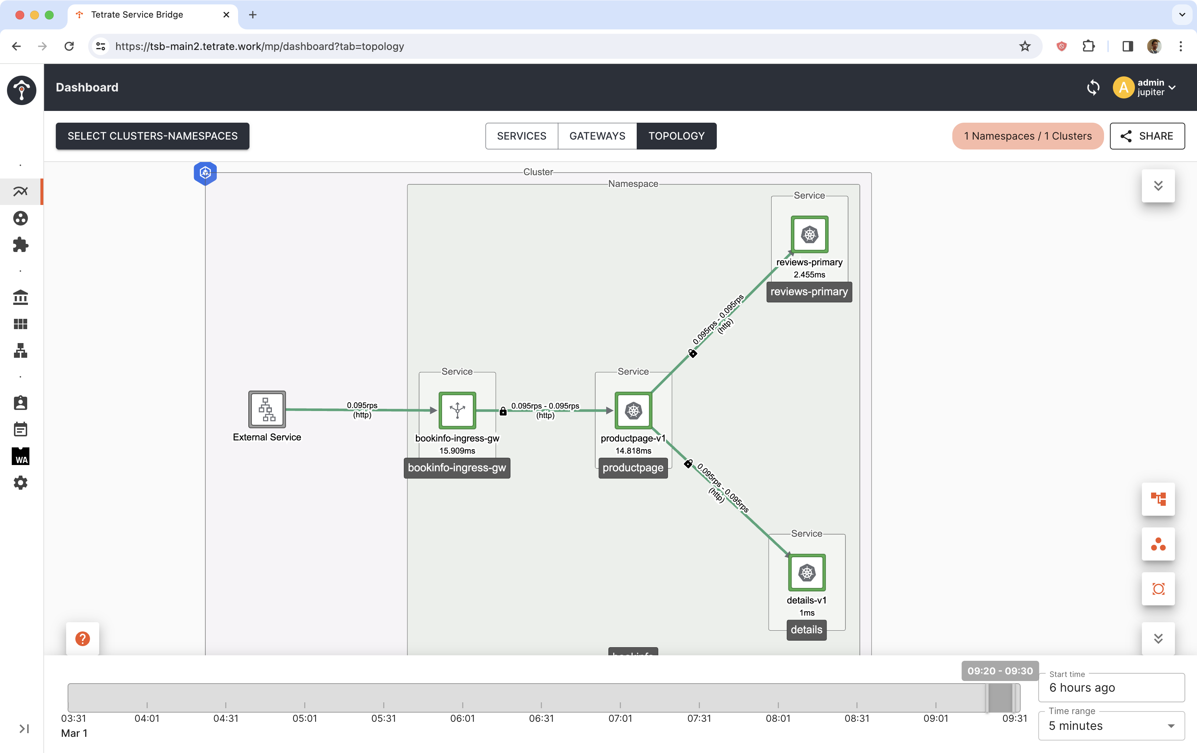Select the External Service node
This screenshot has height=753, width=1197.
click(267, 410)
